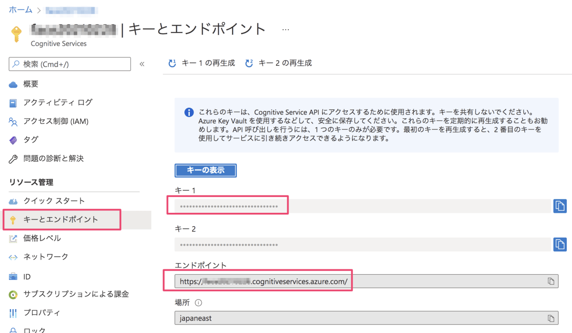Viewport: 572px width, 333px height.
Task: Click the info icon next to 場所
Action: 199,302
